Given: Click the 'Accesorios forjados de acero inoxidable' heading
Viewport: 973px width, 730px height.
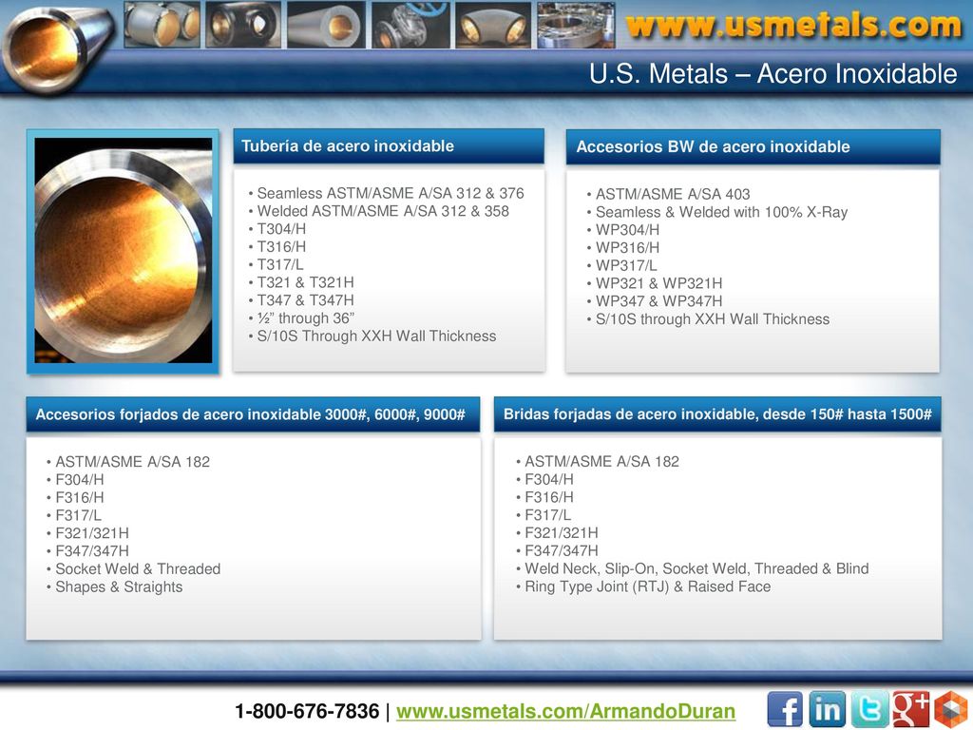Looking at the screenshot, I should pos(250,414).
